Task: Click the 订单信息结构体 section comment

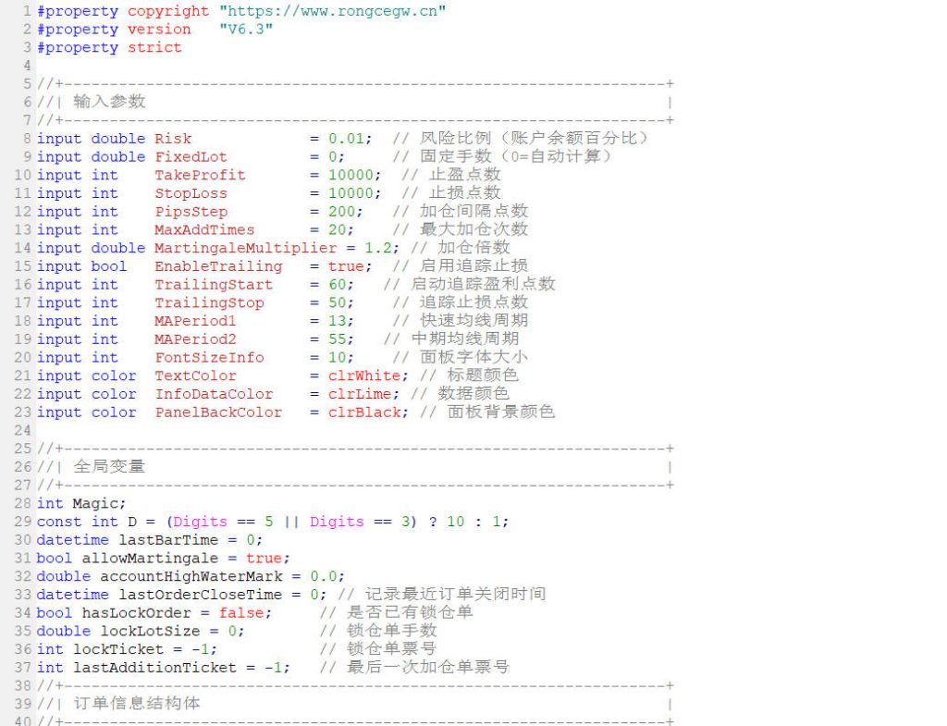Action: tap(137, 704)
